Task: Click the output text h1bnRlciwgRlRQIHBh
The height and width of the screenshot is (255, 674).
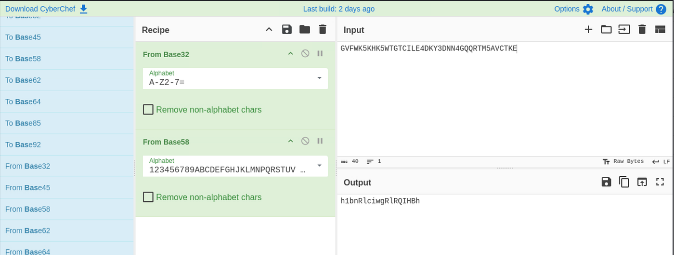Action: [x=380, y=201]
